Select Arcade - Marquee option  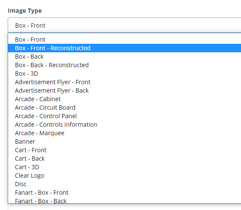click(x=124, y=133)
